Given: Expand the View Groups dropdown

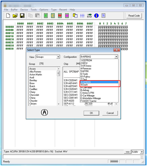Looking at the screenshot, I should (x=58, y=57).
